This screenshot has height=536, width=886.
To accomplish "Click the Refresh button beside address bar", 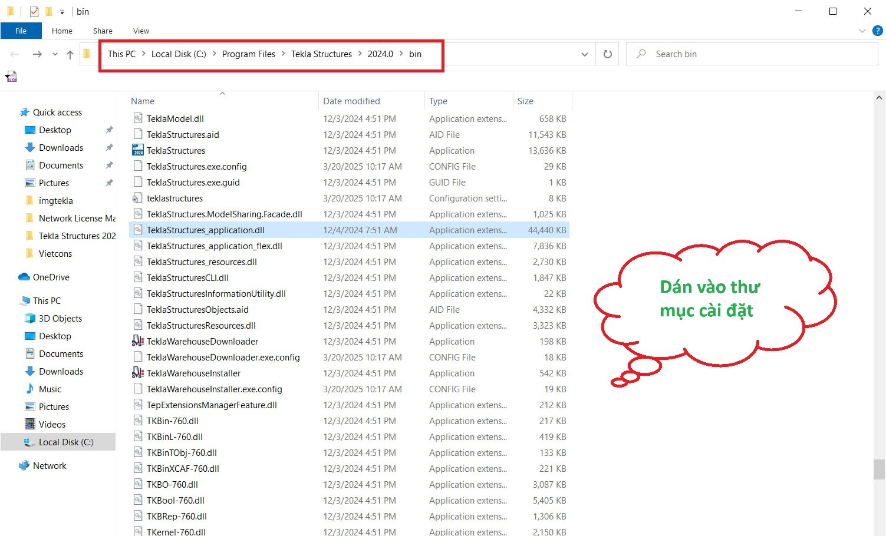I will tap(607, 54).
